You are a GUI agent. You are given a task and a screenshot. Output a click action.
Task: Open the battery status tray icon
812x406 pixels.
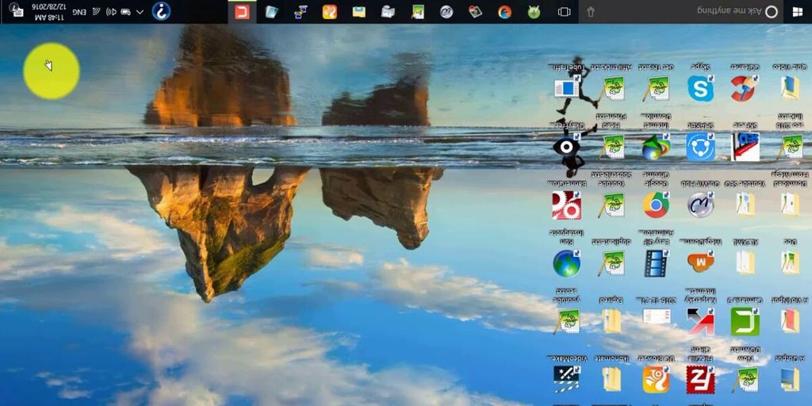pos(125,11)
